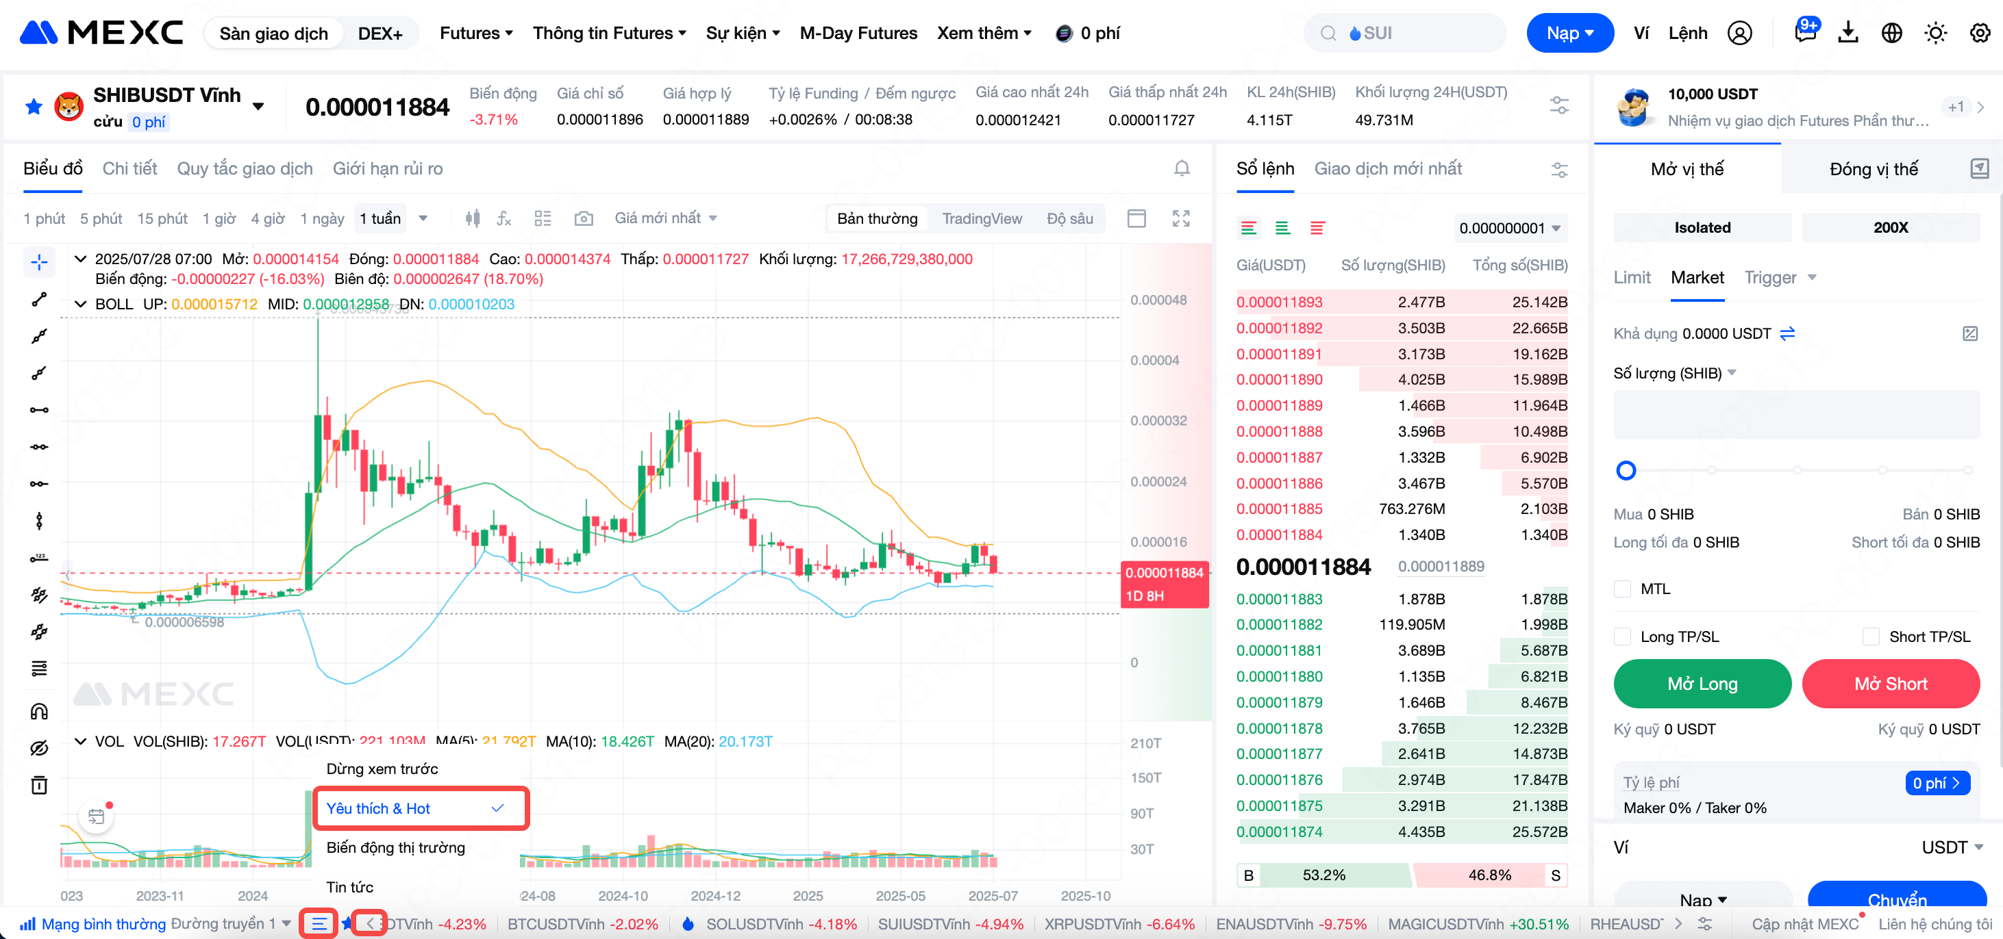Click the order quantity slider handle
This screenshot has width=2003, height=939.
(x=1625, y=471)
